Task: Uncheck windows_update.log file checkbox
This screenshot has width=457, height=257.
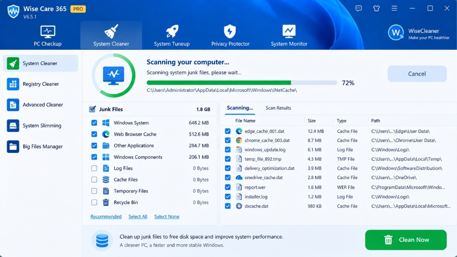Action: [228, 149]
